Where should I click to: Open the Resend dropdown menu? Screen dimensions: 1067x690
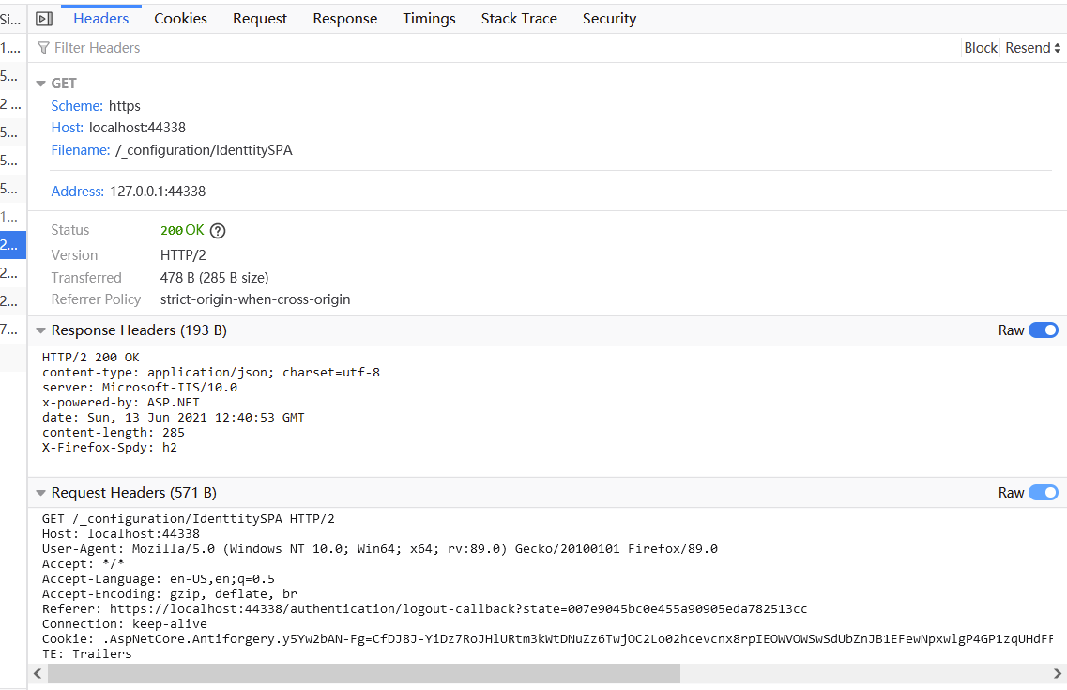(x=1033, y=48)
